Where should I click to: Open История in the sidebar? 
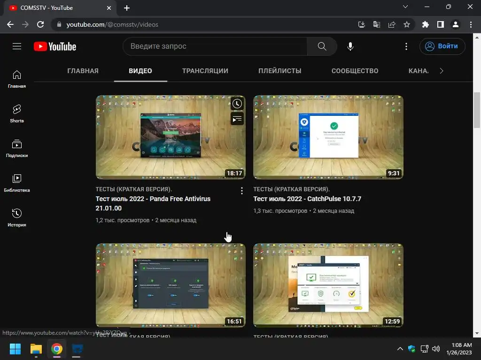click(17, 217)
